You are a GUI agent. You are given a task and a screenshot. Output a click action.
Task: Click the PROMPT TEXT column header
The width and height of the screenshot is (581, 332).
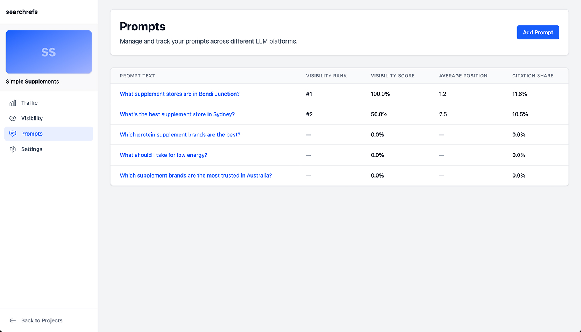(137, 76)
